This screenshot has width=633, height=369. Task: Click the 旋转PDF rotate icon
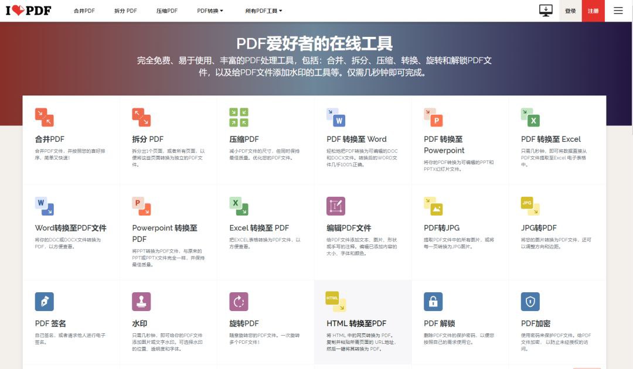(x=239, y=302)
